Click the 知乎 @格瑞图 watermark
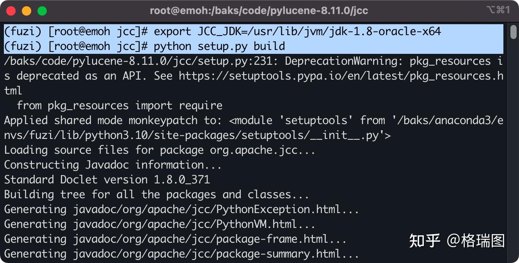The image size is (519, 263). point(457,241)
